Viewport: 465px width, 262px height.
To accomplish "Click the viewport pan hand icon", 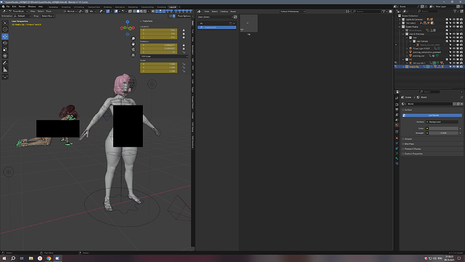I will tap(133, 44).
